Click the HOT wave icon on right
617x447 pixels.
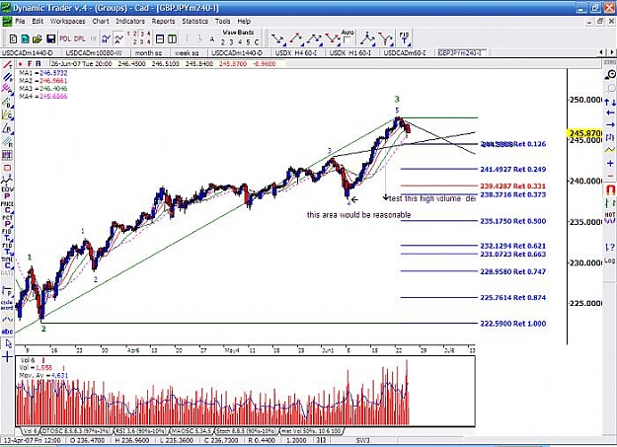tap(610, 218)
